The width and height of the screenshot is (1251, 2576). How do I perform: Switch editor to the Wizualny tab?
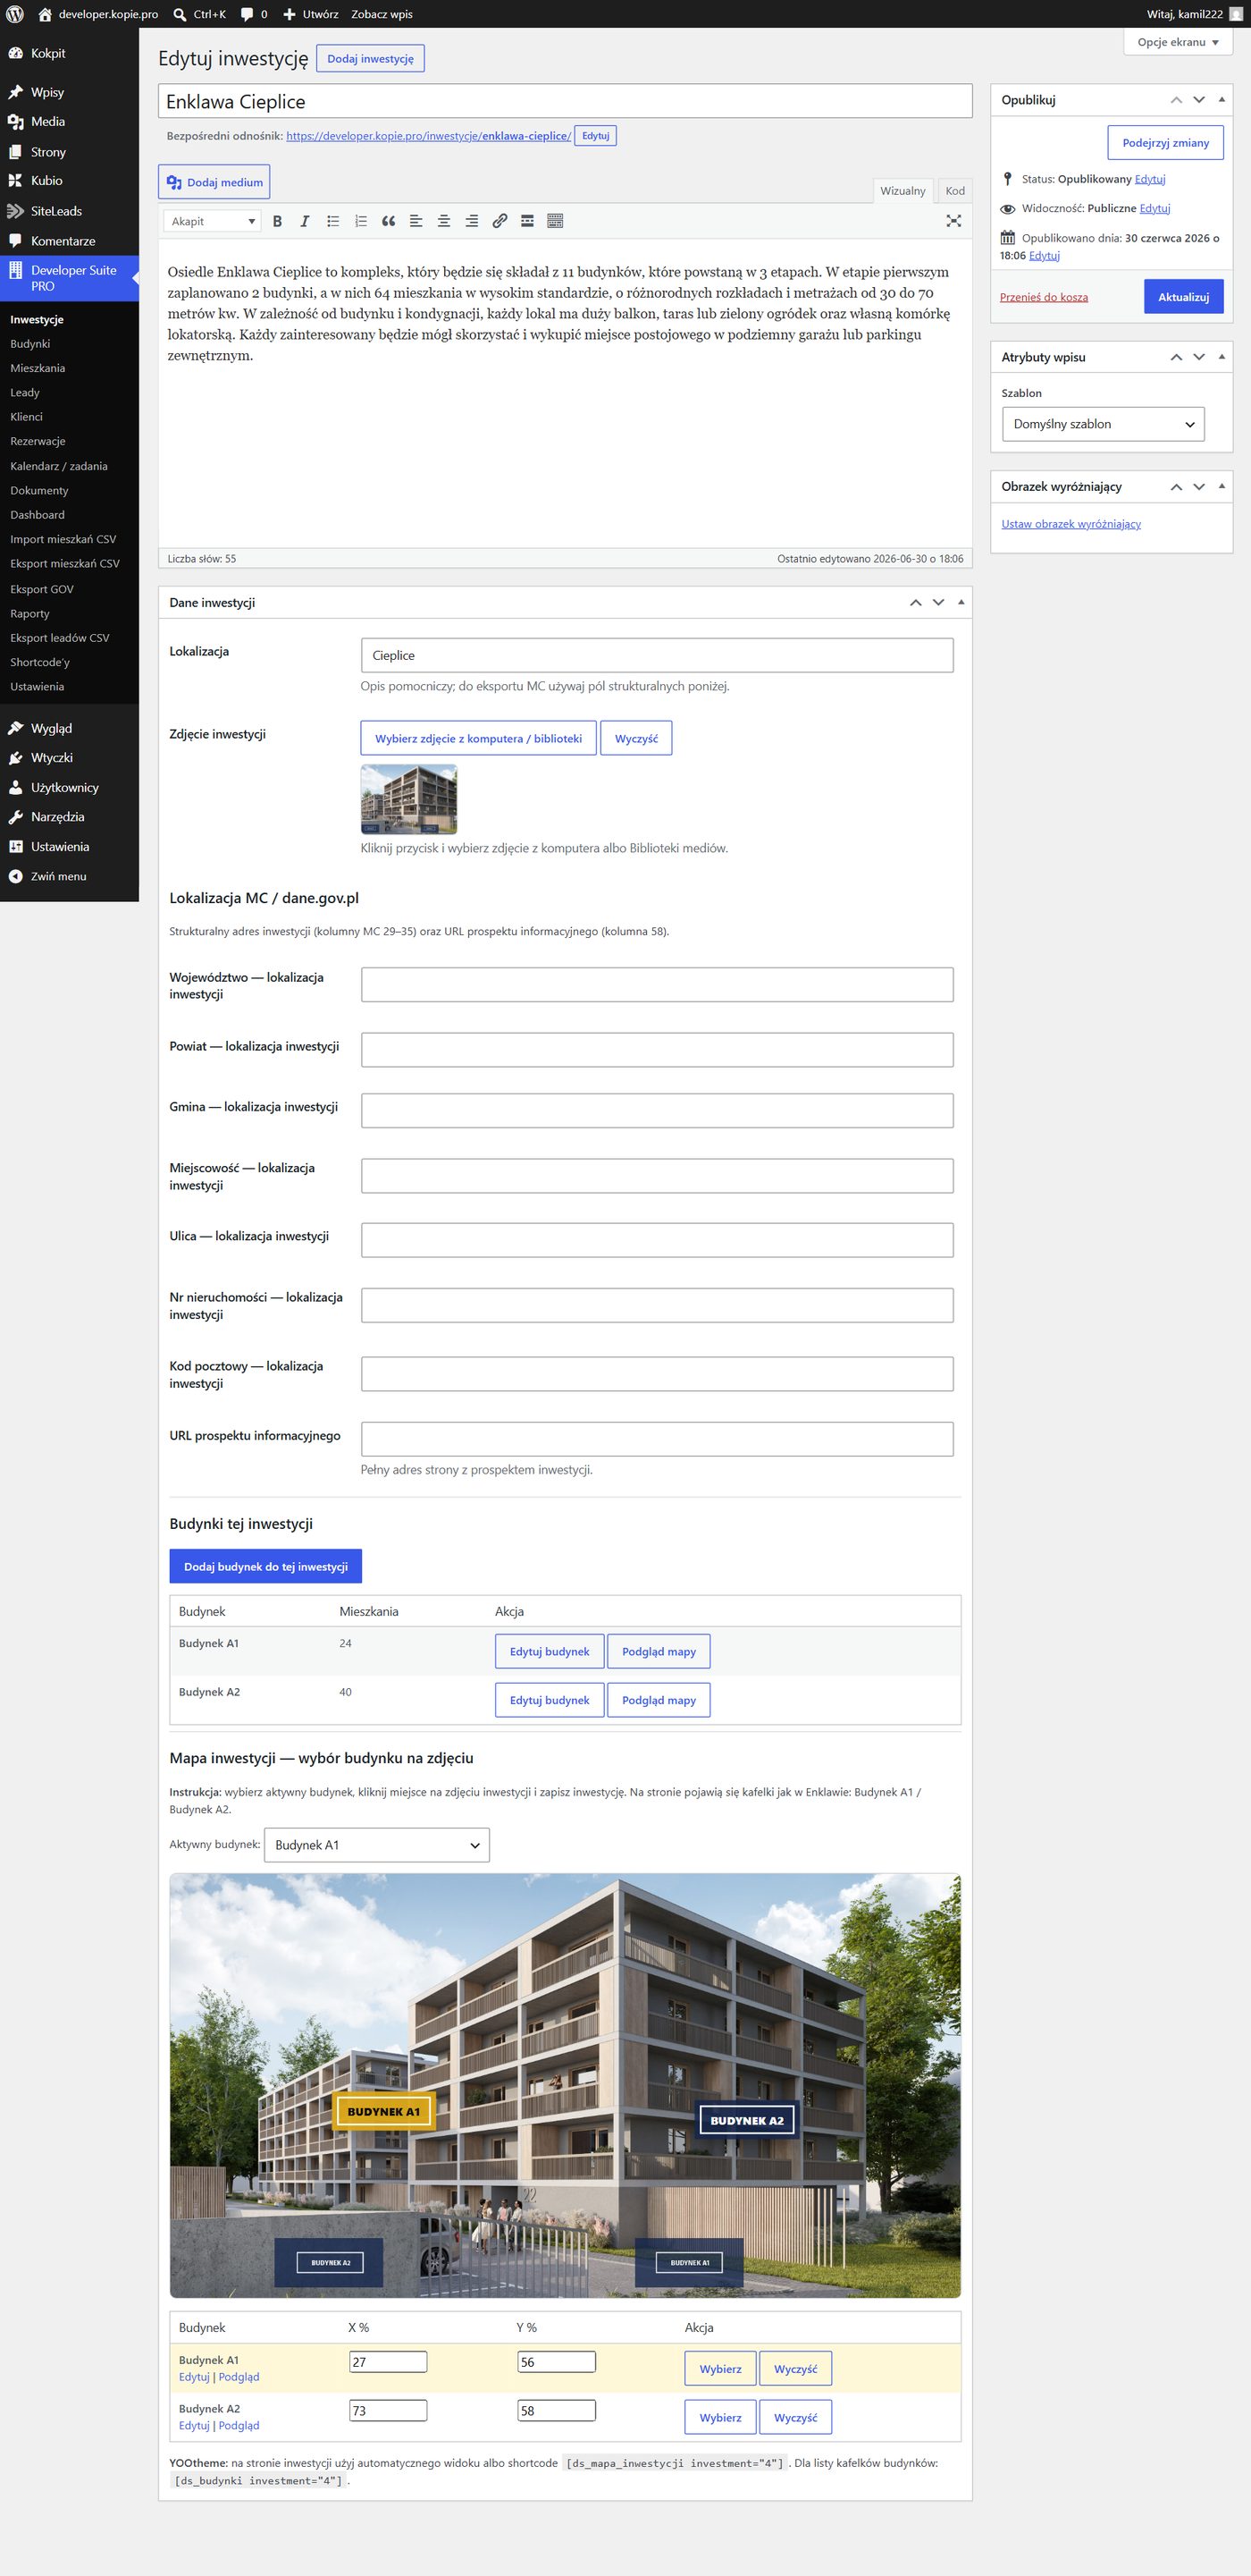[903, 191]
